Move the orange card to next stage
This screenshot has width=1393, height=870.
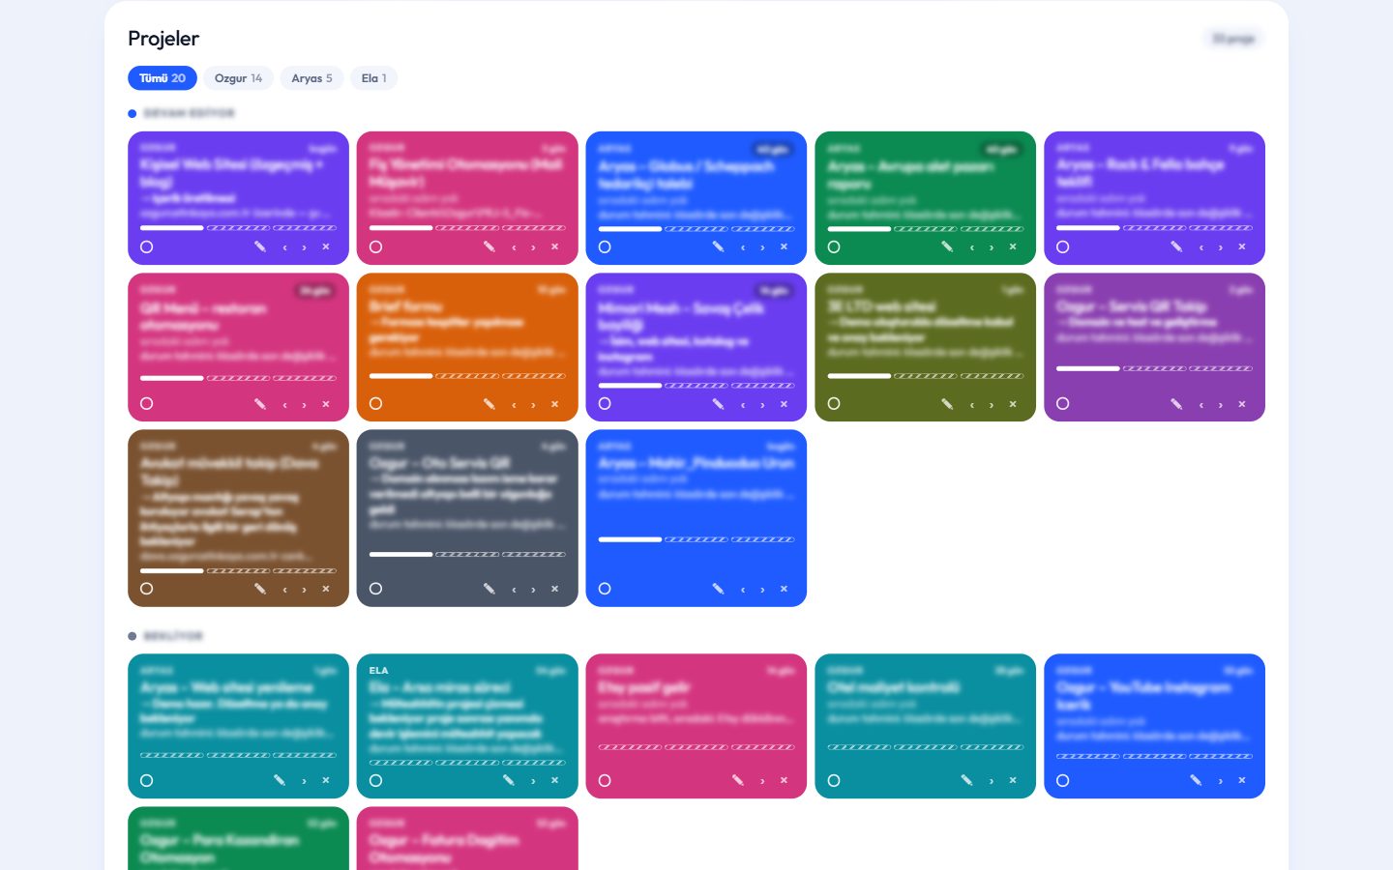click(x=533, y=404)
